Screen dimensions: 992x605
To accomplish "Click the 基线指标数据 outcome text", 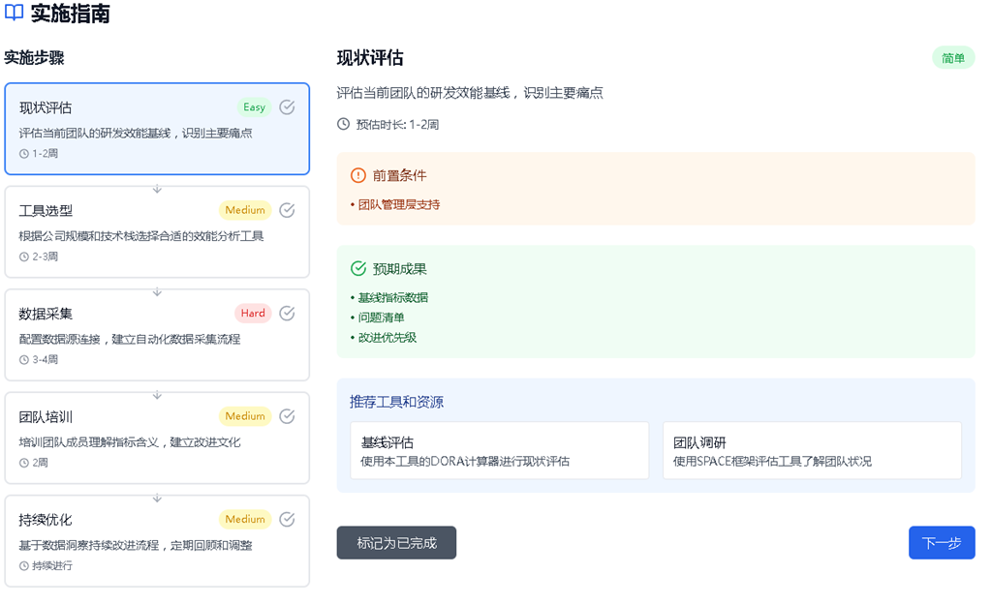I will pos(393,298).
